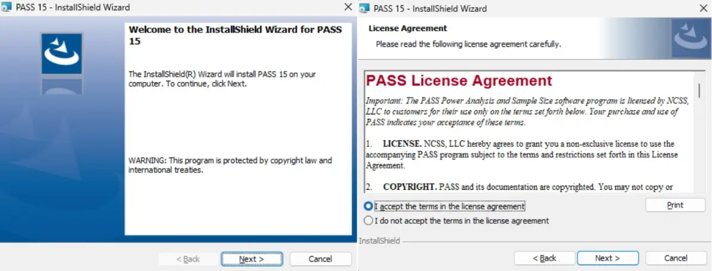Click the license text scrollbar thumb
712x271 pixels.
click(x=699, y=90)
